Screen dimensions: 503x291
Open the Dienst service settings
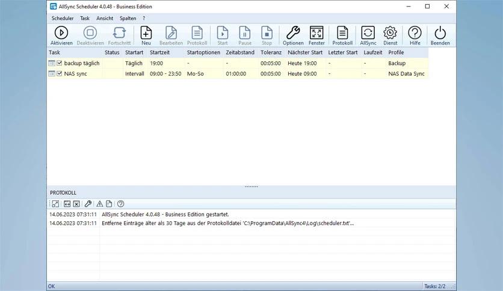390,35
